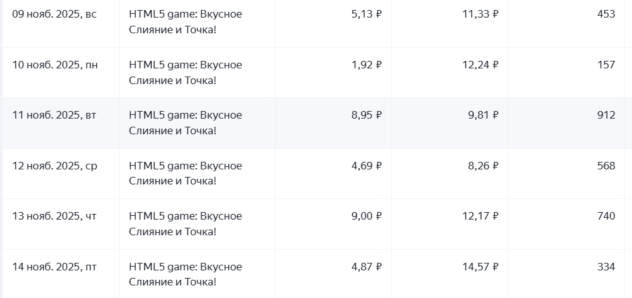Screen dimensions: 632x298
Task: Click the 8,26 ₽ value
Action: (483, 166)
